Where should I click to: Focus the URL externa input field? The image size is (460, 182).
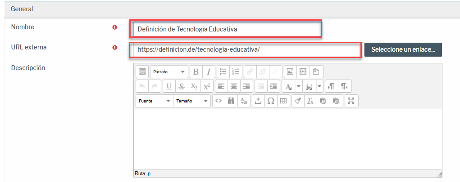[x=246, y=50]
